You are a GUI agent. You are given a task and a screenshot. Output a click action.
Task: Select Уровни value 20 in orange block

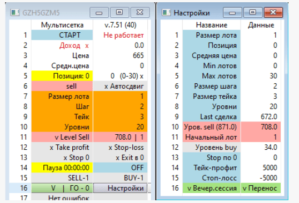click(121, 127)
